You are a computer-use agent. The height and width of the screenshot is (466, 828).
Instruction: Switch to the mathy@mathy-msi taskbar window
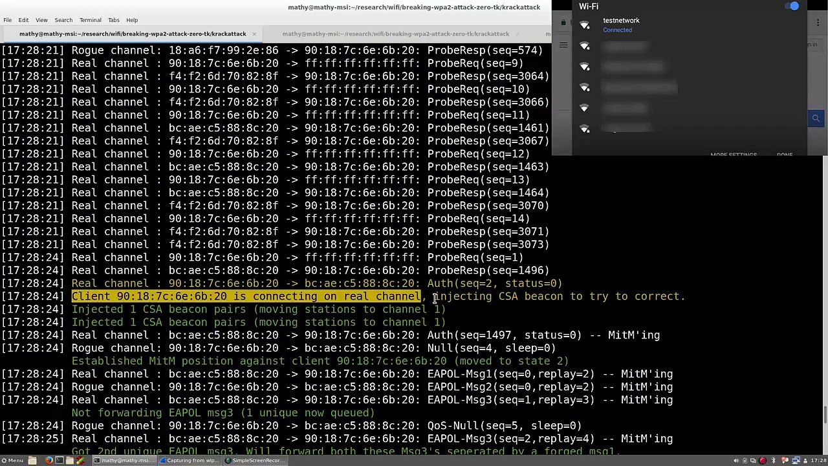pyautogui.click(x=124, y=460)
